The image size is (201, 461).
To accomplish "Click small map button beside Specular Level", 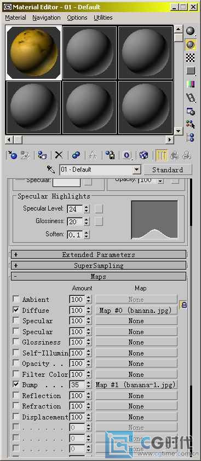I will (99, 209).
